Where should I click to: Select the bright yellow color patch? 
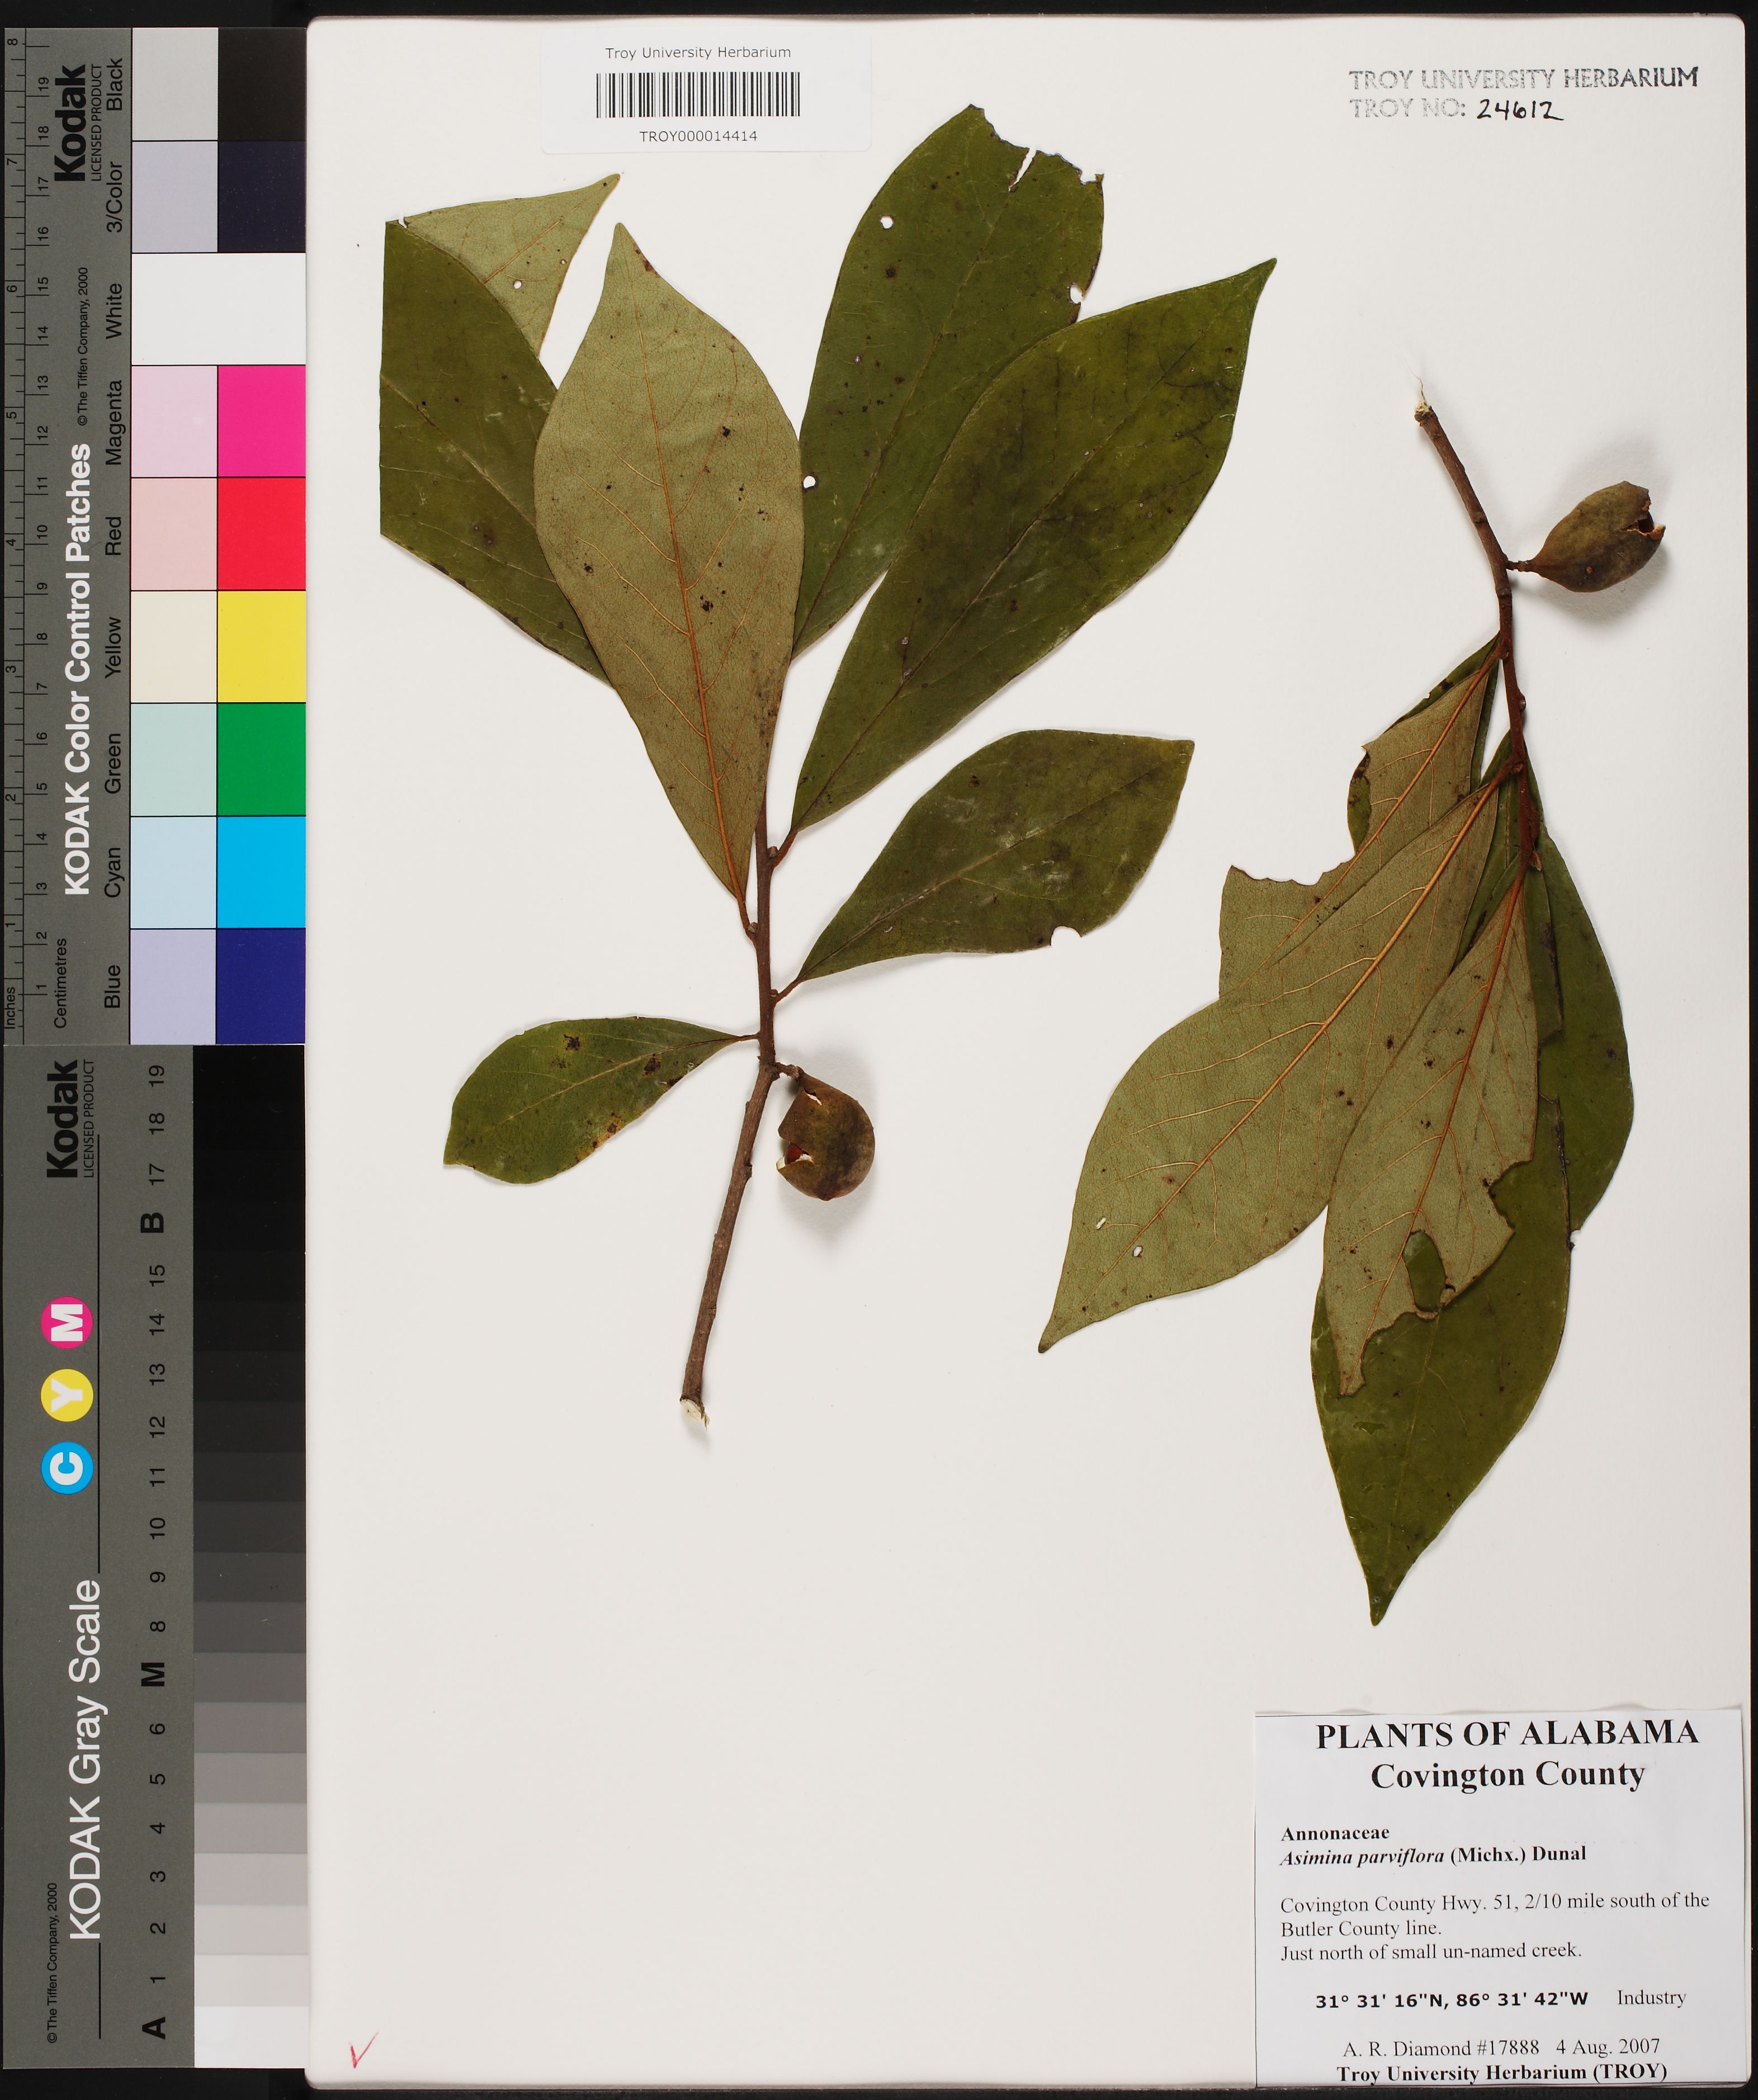pyautogui.click(x=261, y=646)
